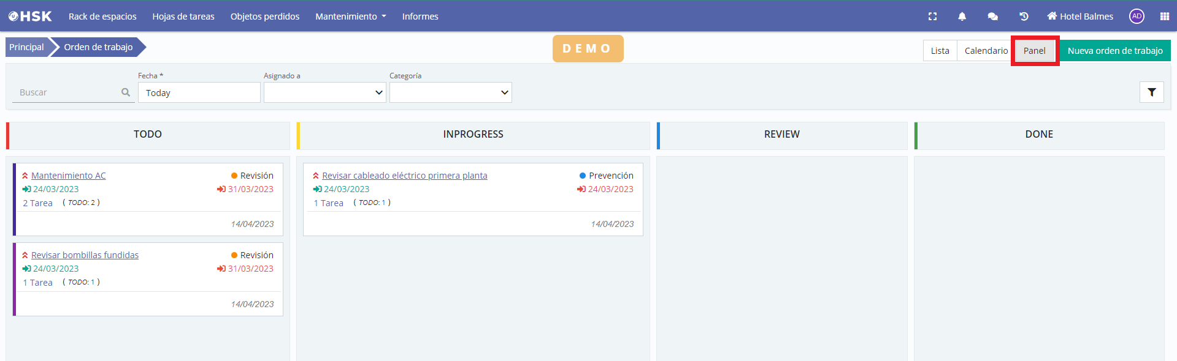Toggle fullscreen mode icon

tap(932, 17)
